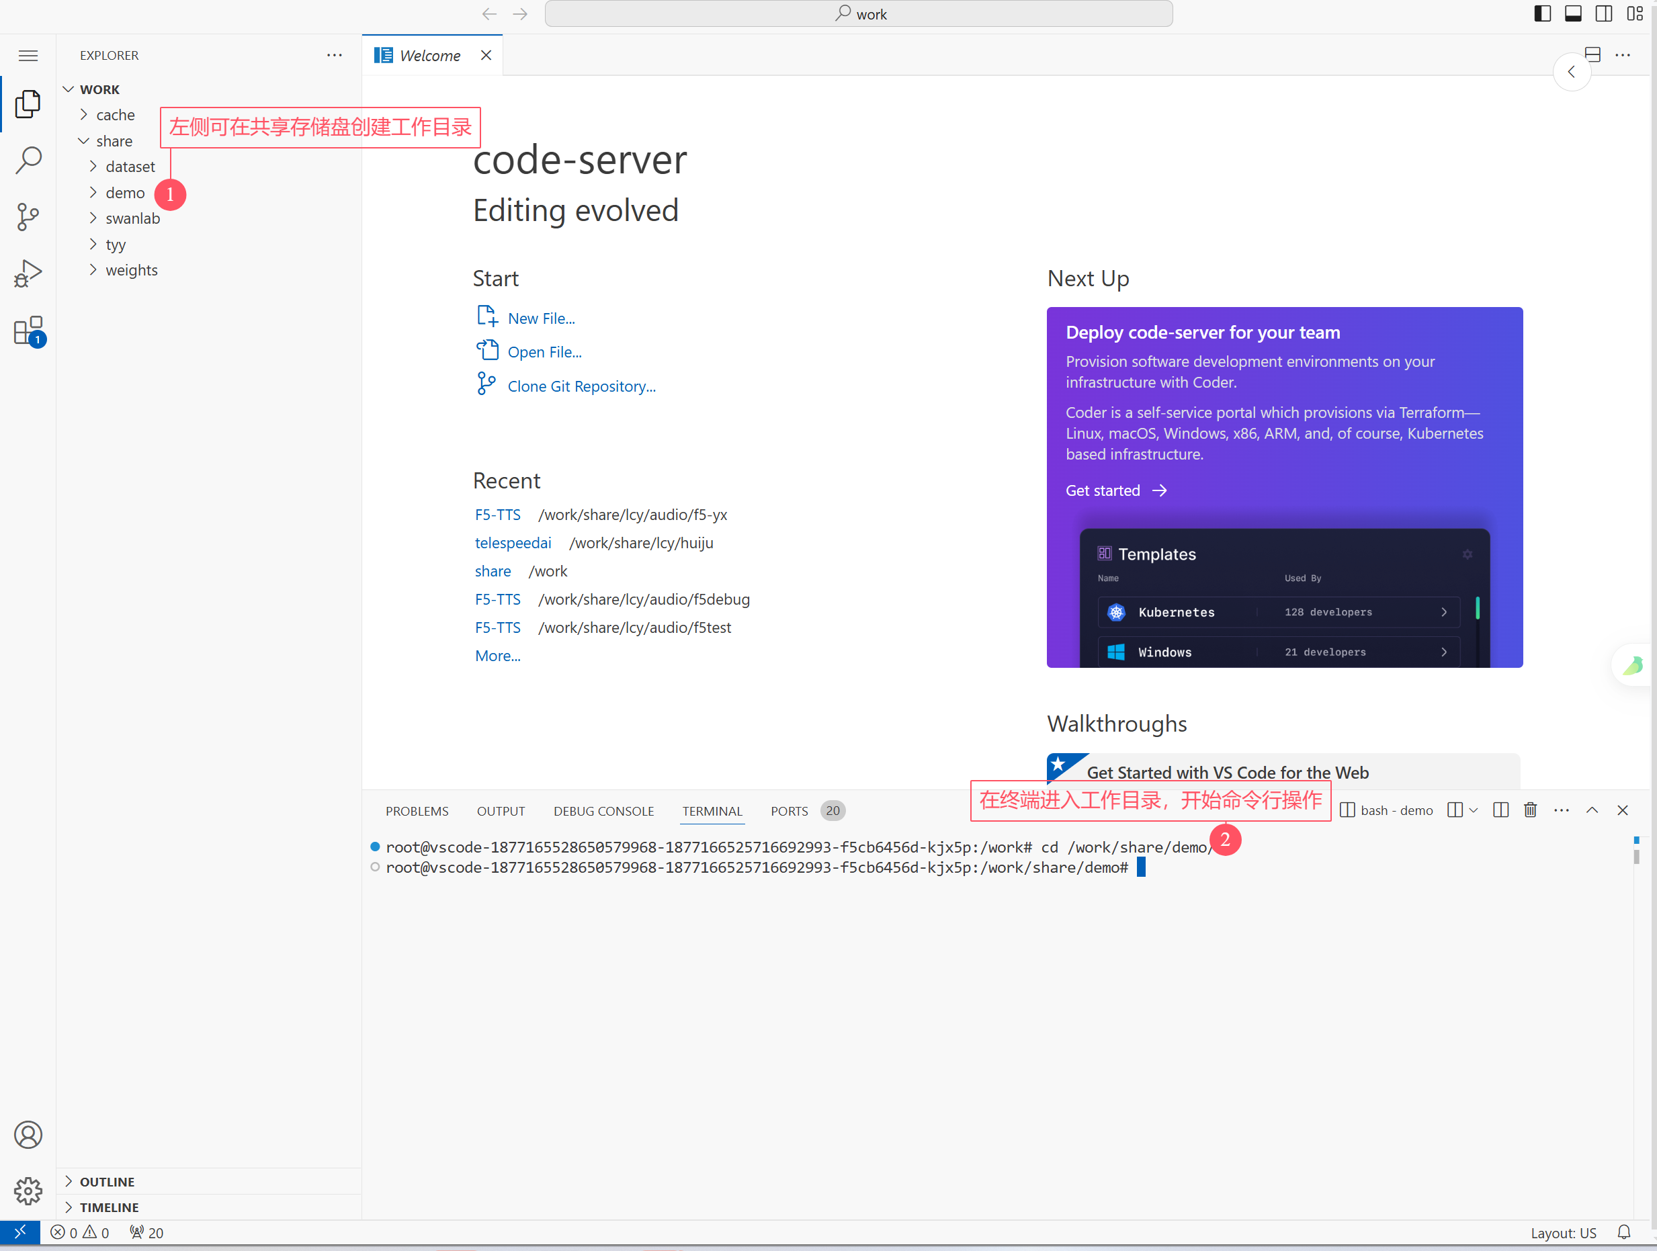Open the Accounts menu icon
Image resolution: width=1657 pixels, height=1251 pixels.
coord(28,1135)
